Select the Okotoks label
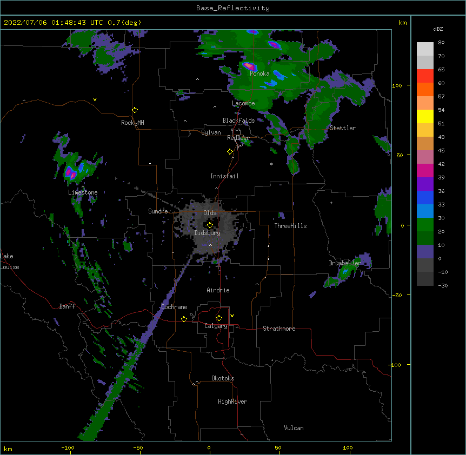 [x=223, y=378]
